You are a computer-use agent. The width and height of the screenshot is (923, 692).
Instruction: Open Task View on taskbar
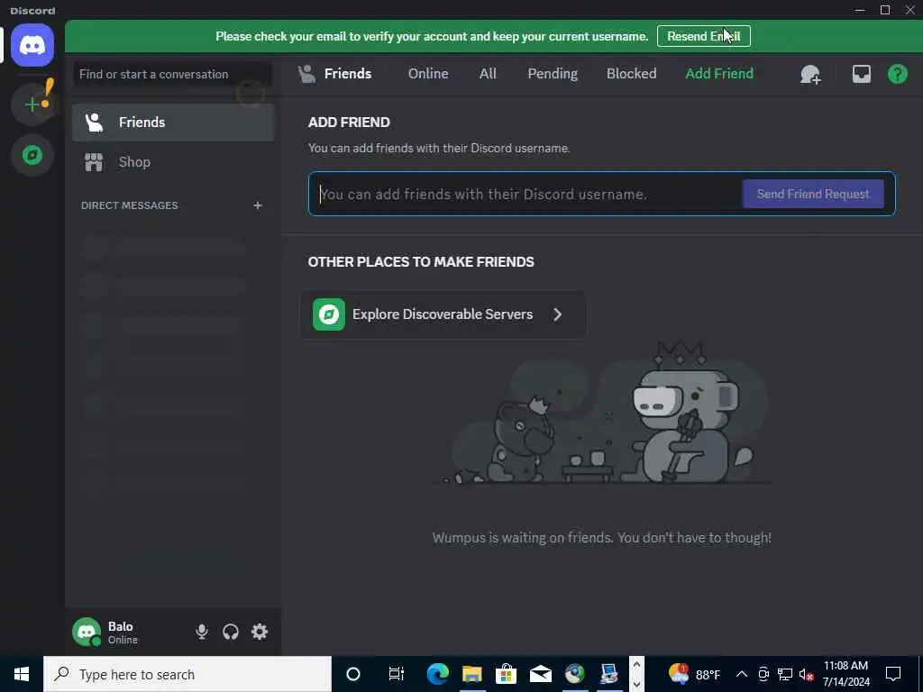point(397,674)
